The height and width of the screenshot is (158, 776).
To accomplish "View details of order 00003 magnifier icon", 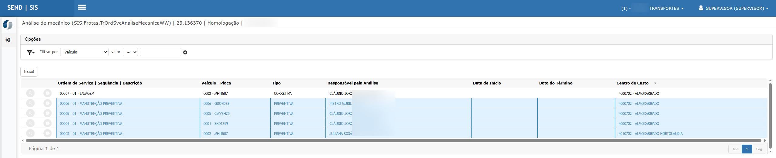I will point(30,133).
